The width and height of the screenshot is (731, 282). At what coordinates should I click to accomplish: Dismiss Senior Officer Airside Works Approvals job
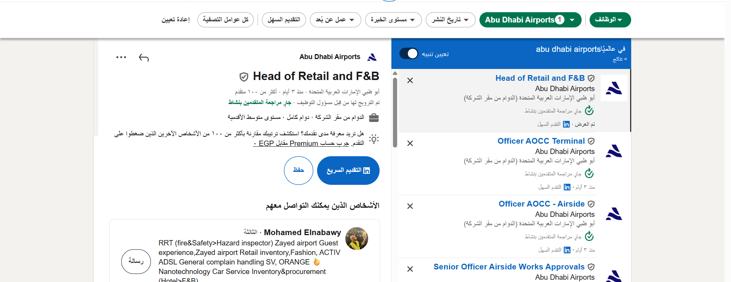coord(410,269)
